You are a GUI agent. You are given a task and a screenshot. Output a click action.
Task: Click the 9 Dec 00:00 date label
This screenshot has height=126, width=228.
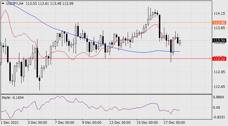[92, 123]
